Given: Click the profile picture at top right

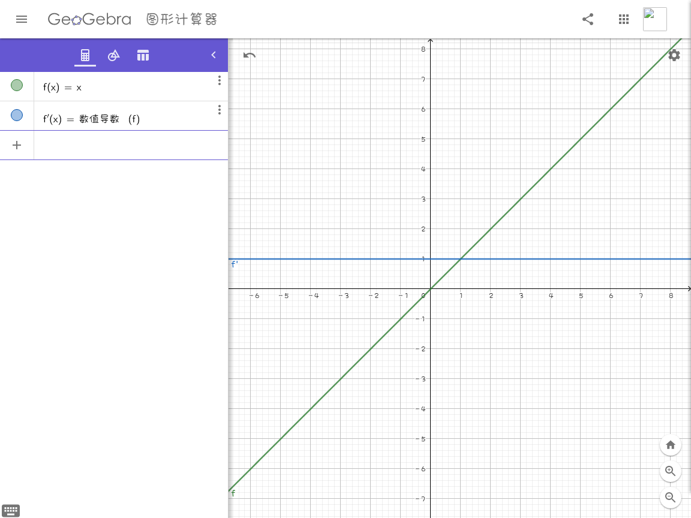Looking at the screenshot, I should (x=654, y=19).
